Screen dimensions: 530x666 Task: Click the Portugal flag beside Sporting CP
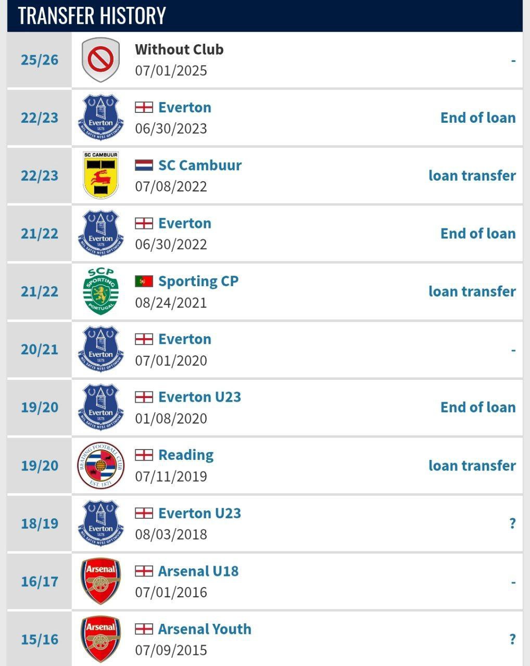144,281
